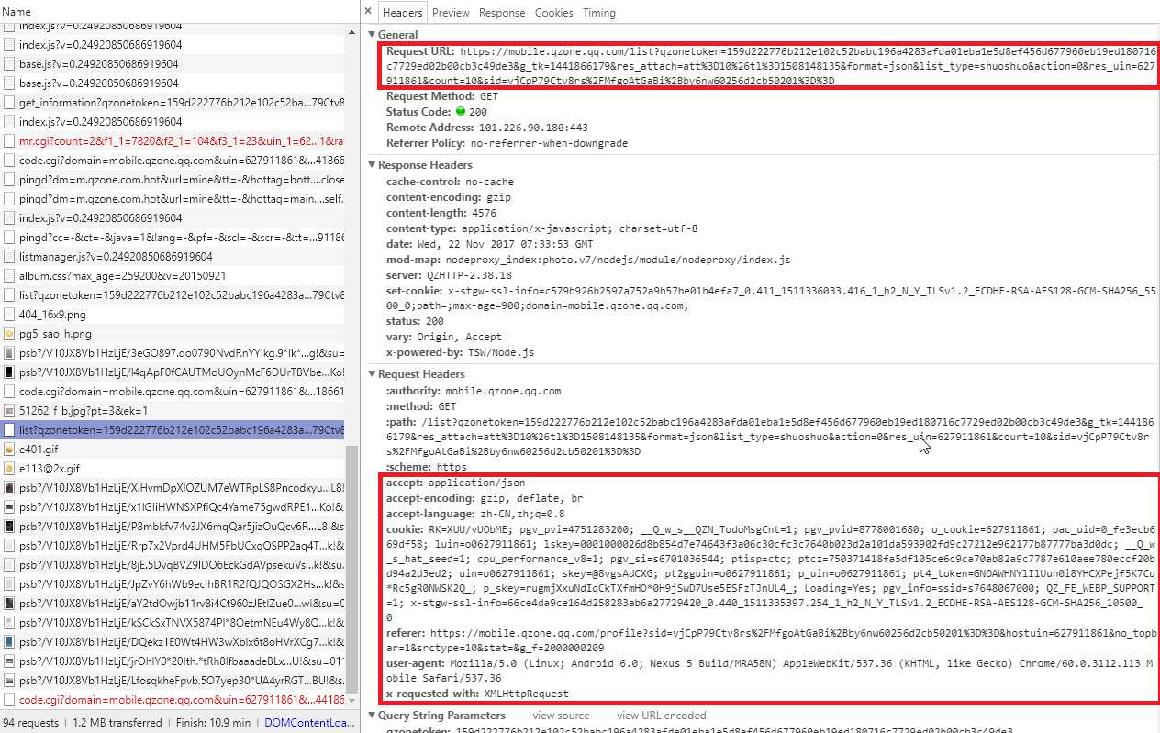Image resolution: width=1160 pixels, height=733 pixels.
Task: Click the green status code indicator dot
Action: (x=461, y=112)
